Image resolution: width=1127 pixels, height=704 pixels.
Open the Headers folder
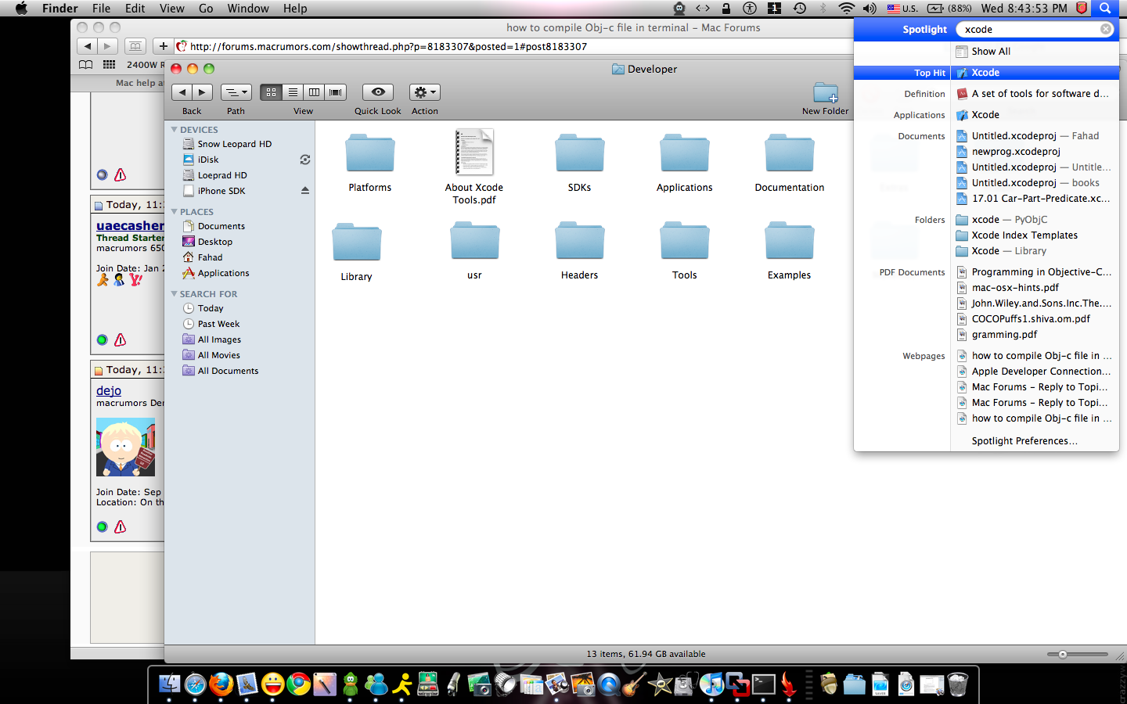pos(580,241)
